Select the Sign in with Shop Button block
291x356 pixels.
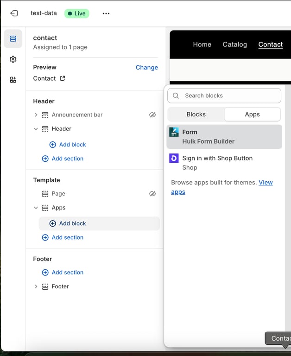(224, 163)
